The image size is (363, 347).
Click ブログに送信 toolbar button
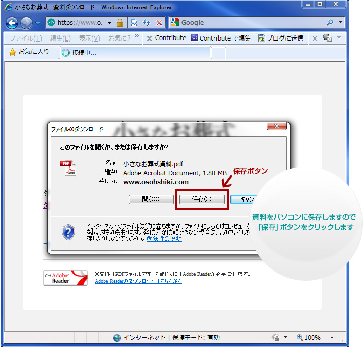pyautogui.click(x=280, y=38)
